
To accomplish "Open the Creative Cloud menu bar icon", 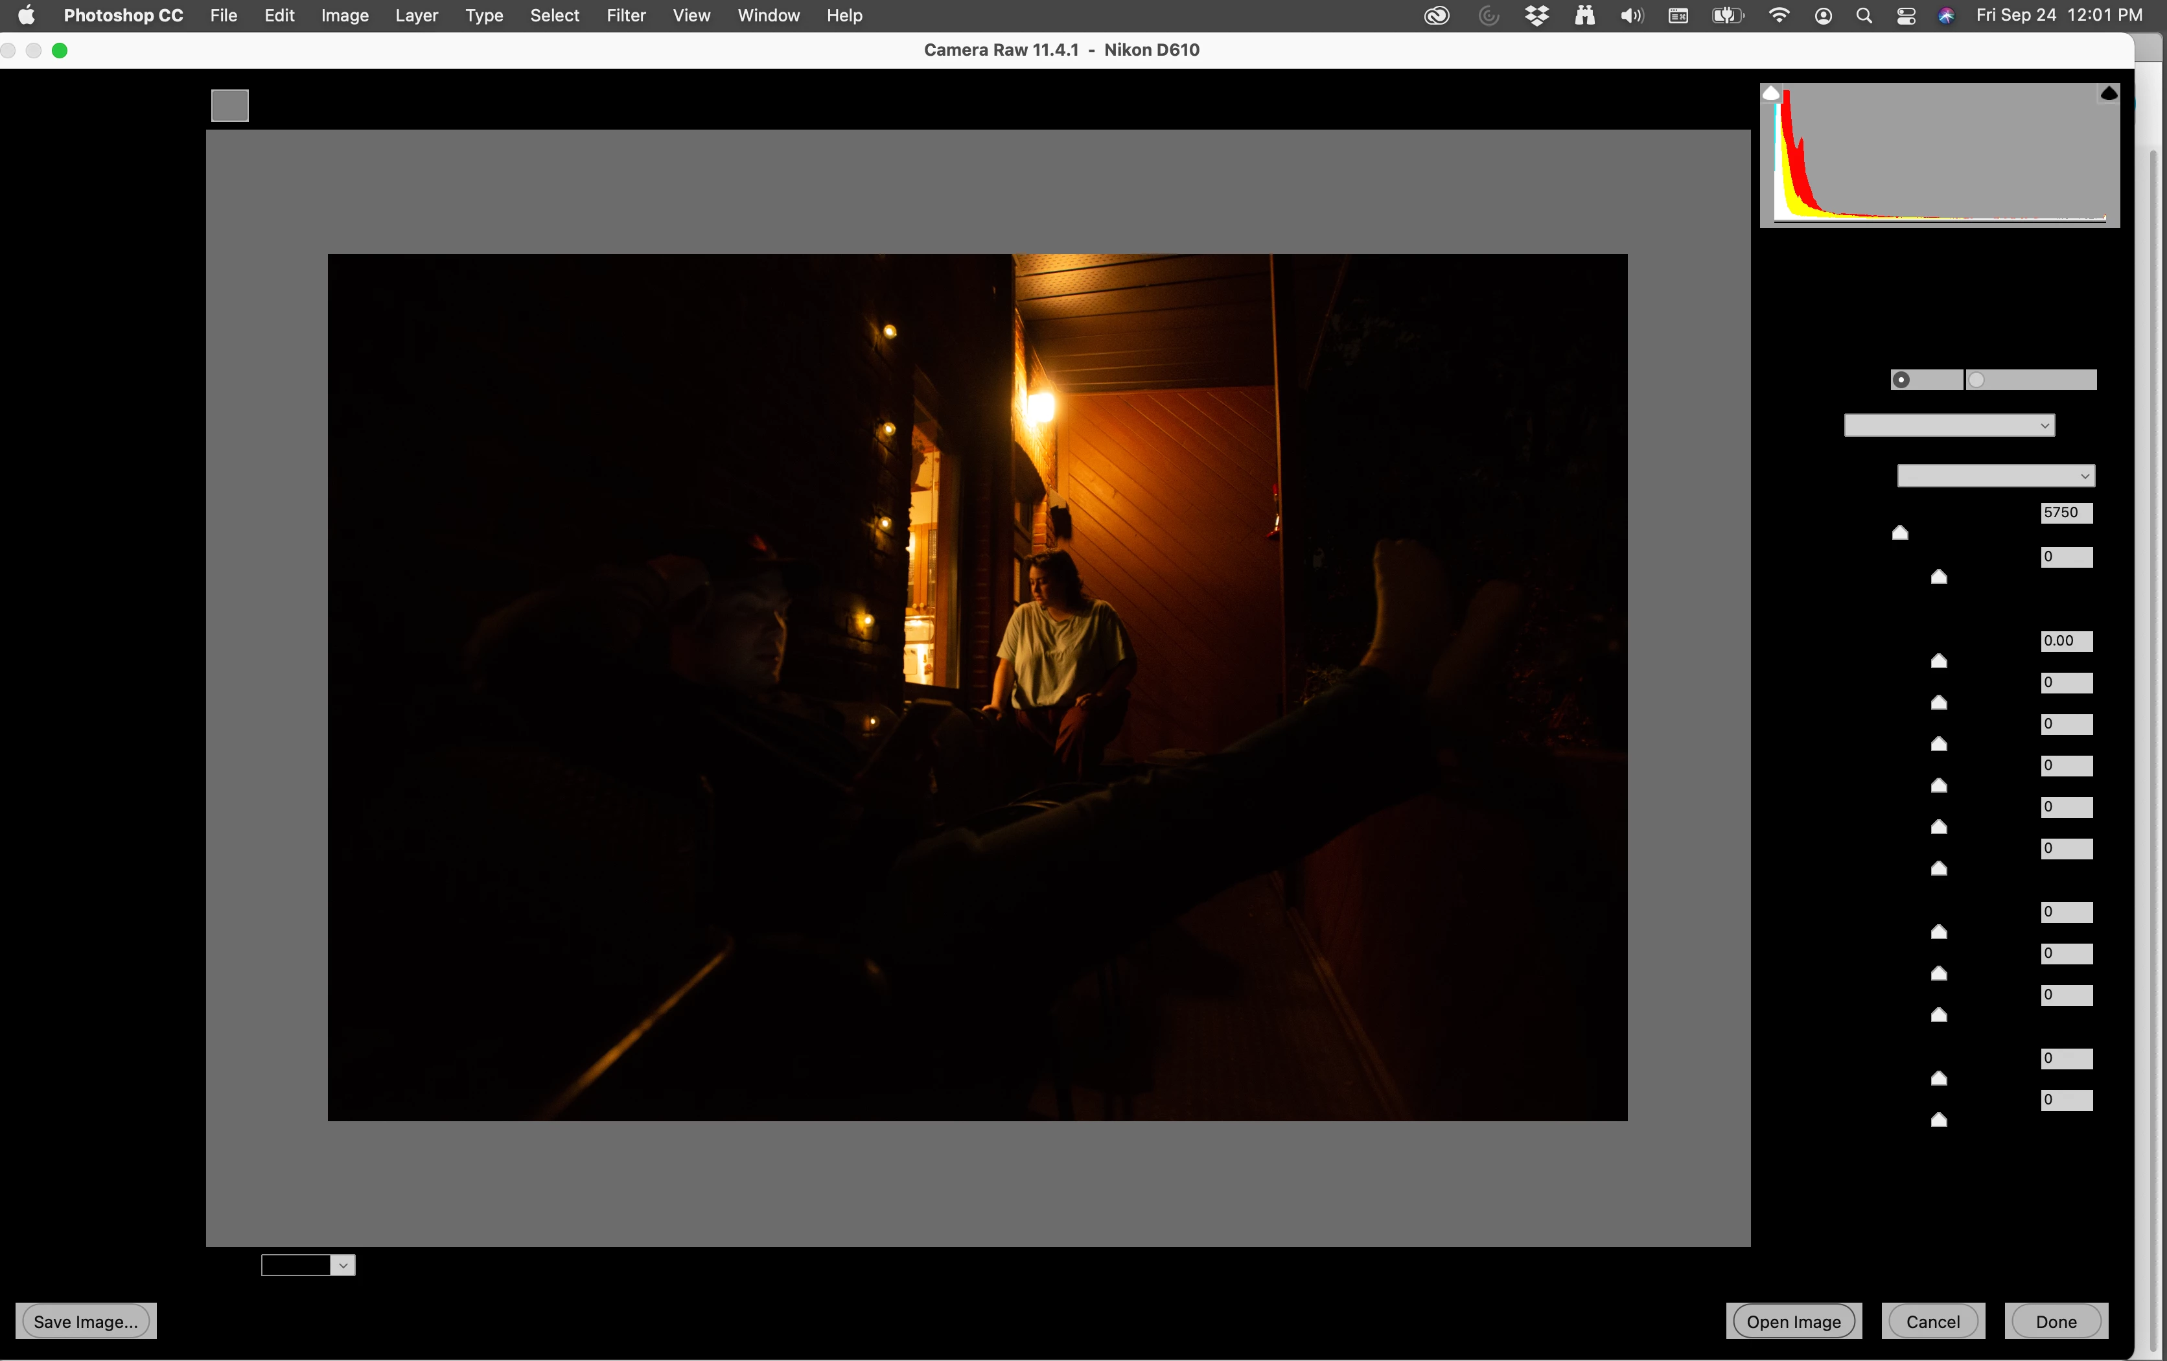I will click(1436, 16).
